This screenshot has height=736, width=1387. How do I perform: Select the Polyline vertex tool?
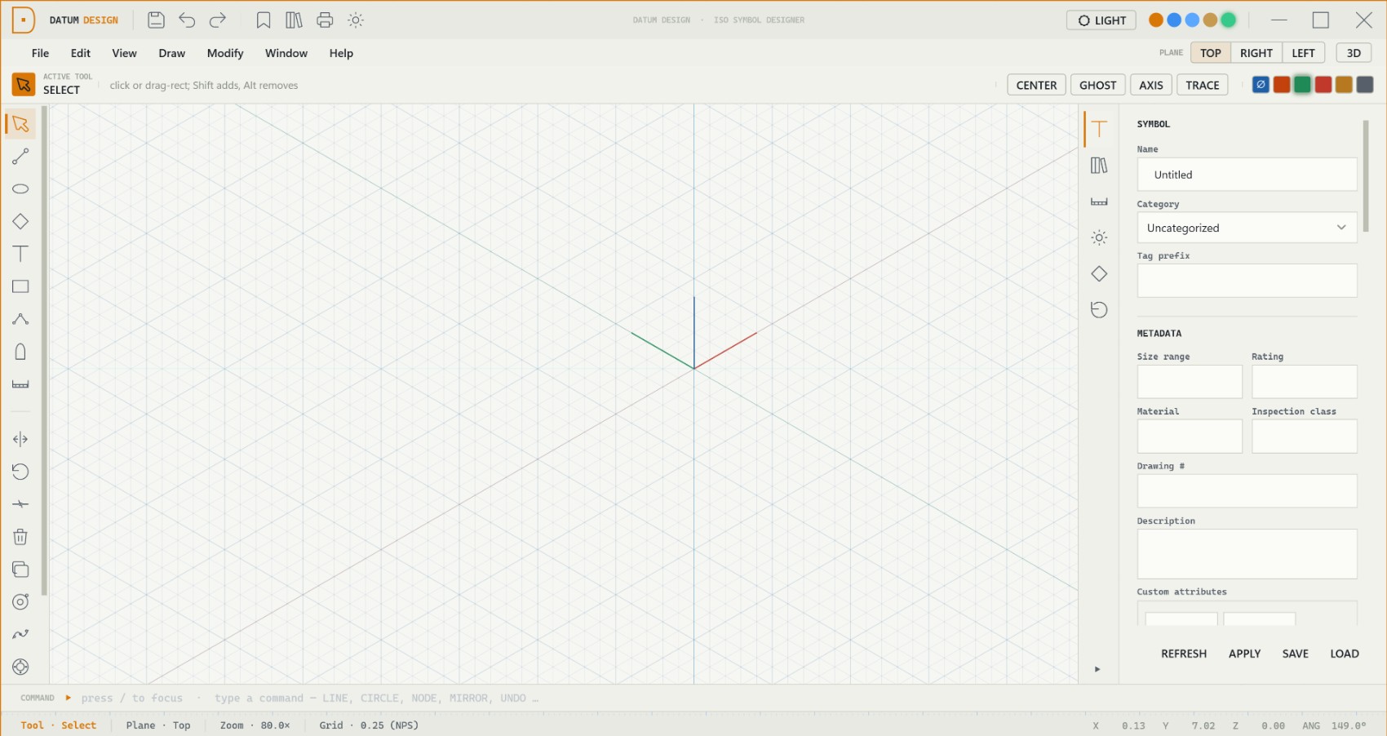(x=20, y=320)
